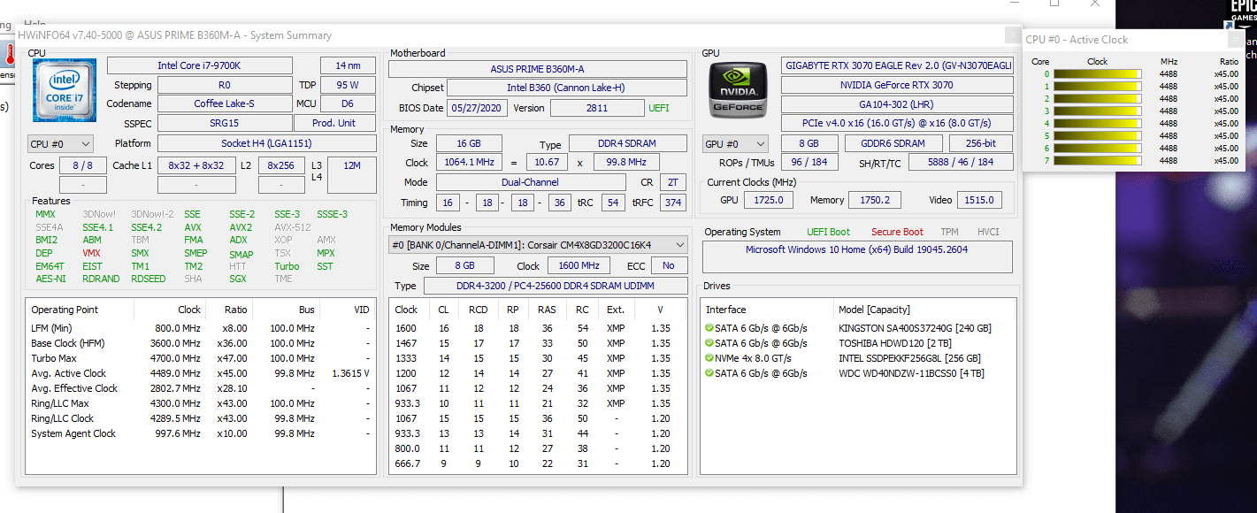Click the PCIe v4.0 x16 link field
Viewport: 1257px width, 513px height.
897,123
